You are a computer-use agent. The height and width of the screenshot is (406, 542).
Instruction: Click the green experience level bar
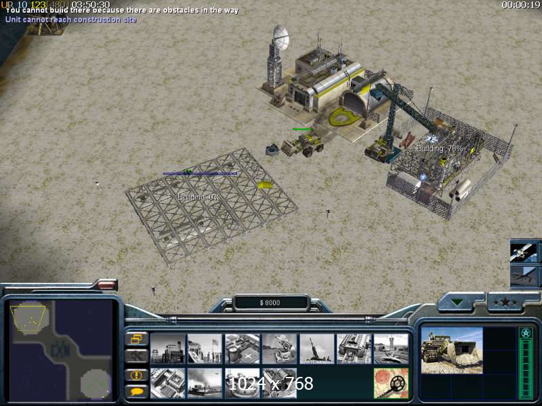(526, 368)
